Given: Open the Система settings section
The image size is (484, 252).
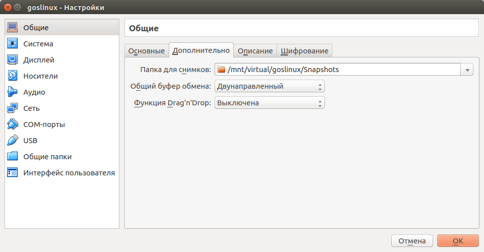Looking at the screenshot, I should [62, 44].
